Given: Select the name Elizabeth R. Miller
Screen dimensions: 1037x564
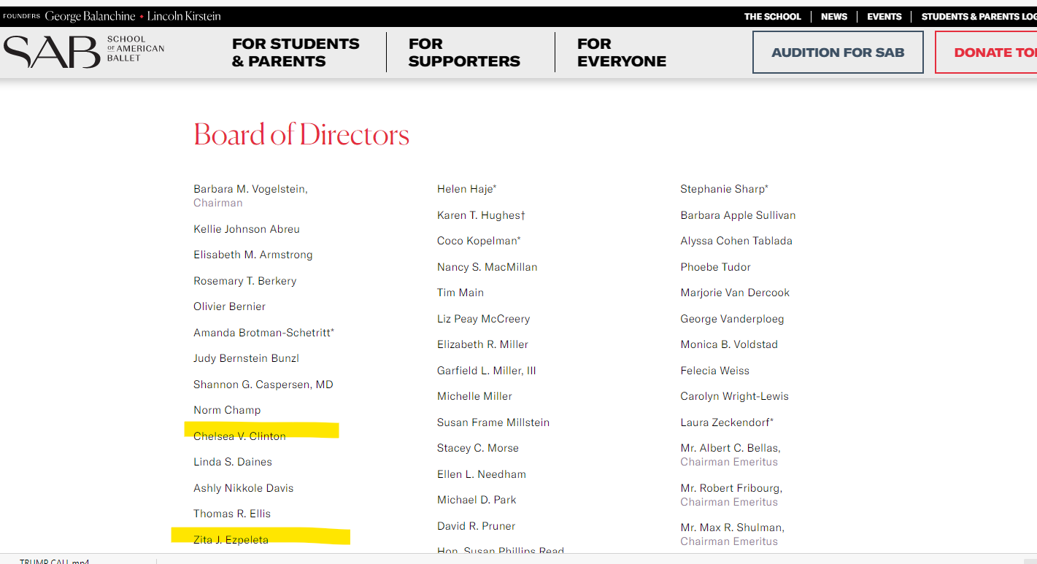Looking at the screenshot, I should [482, 344].
